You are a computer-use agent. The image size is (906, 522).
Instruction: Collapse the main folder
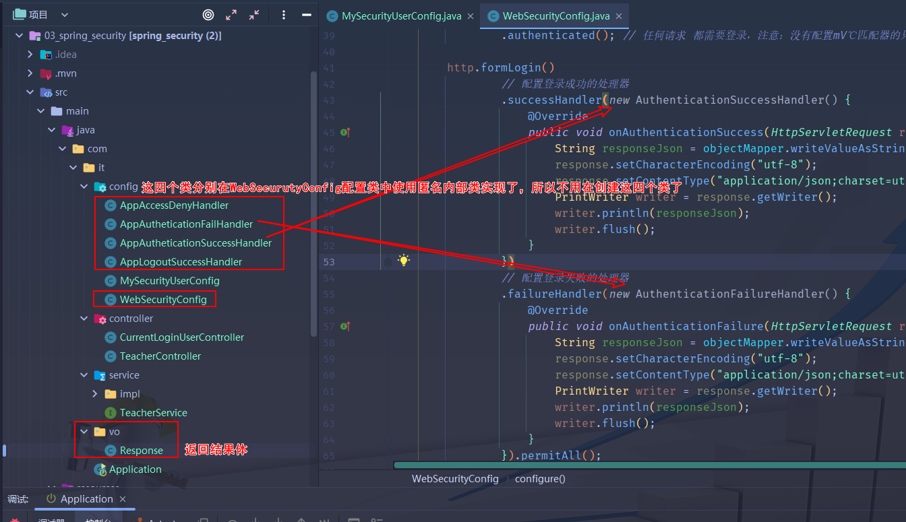[40, 111]
